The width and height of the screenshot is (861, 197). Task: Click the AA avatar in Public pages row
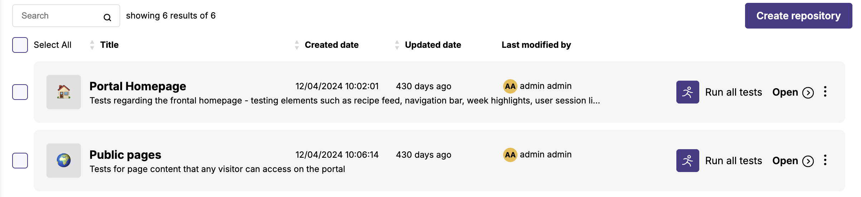[x=510, y=155]
